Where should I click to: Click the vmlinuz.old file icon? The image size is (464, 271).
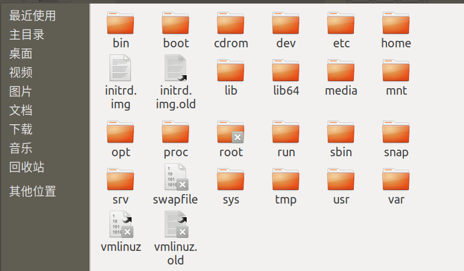click(177, 224)
